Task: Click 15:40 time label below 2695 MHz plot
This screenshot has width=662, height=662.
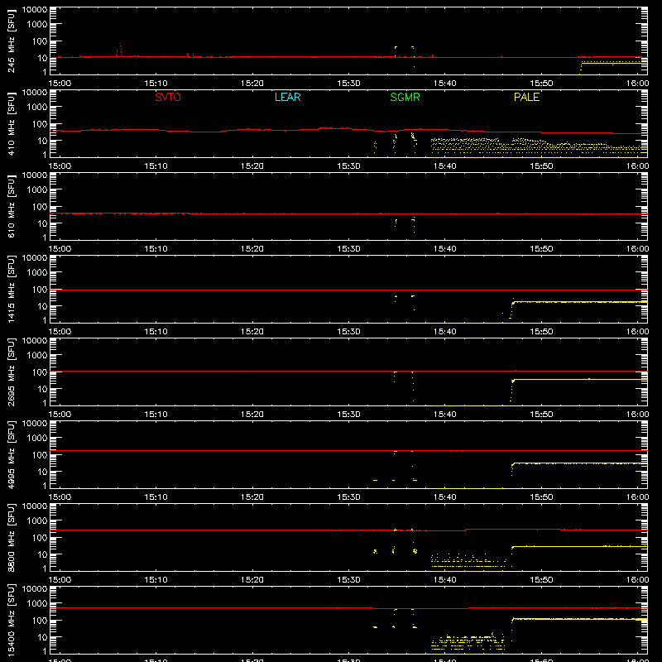Action: tap(444, 415)
